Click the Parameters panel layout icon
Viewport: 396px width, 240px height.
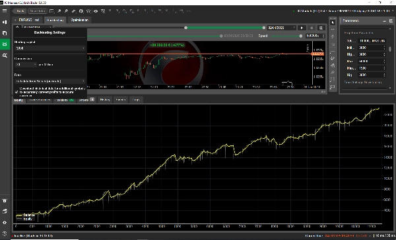coord(391,20)
